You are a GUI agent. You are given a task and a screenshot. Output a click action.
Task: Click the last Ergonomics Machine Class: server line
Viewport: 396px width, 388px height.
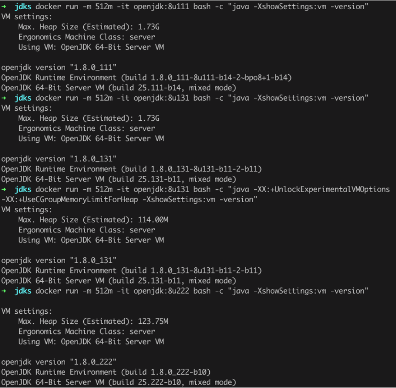87,331
